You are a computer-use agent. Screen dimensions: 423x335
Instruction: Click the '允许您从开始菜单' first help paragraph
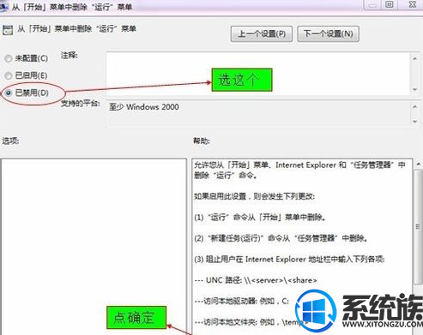[299, 170]
